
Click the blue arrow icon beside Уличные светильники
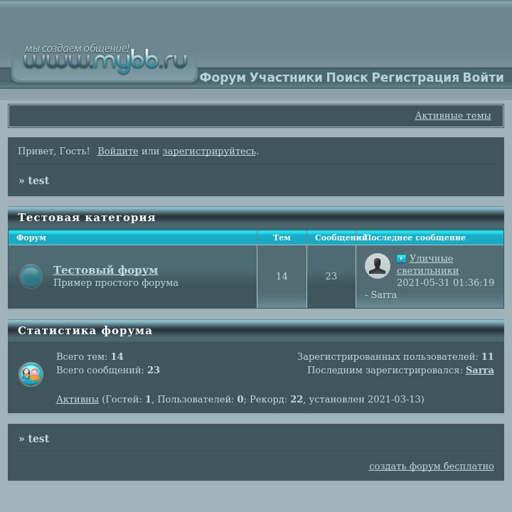pyautogui.click(x=401, y=259)
